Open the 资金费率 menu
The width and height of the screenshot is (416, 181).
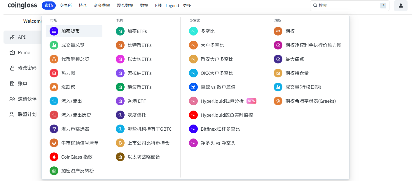[102, 6]
